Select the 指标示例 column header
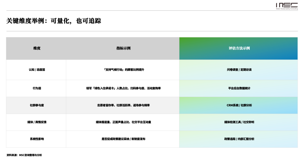 (123, 48)
